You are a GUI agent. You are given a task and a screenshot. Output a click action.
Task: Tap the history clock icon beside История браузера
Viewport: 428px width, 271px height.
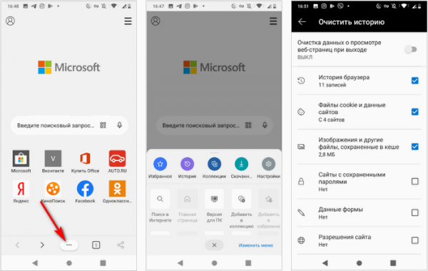pos(301,81)
